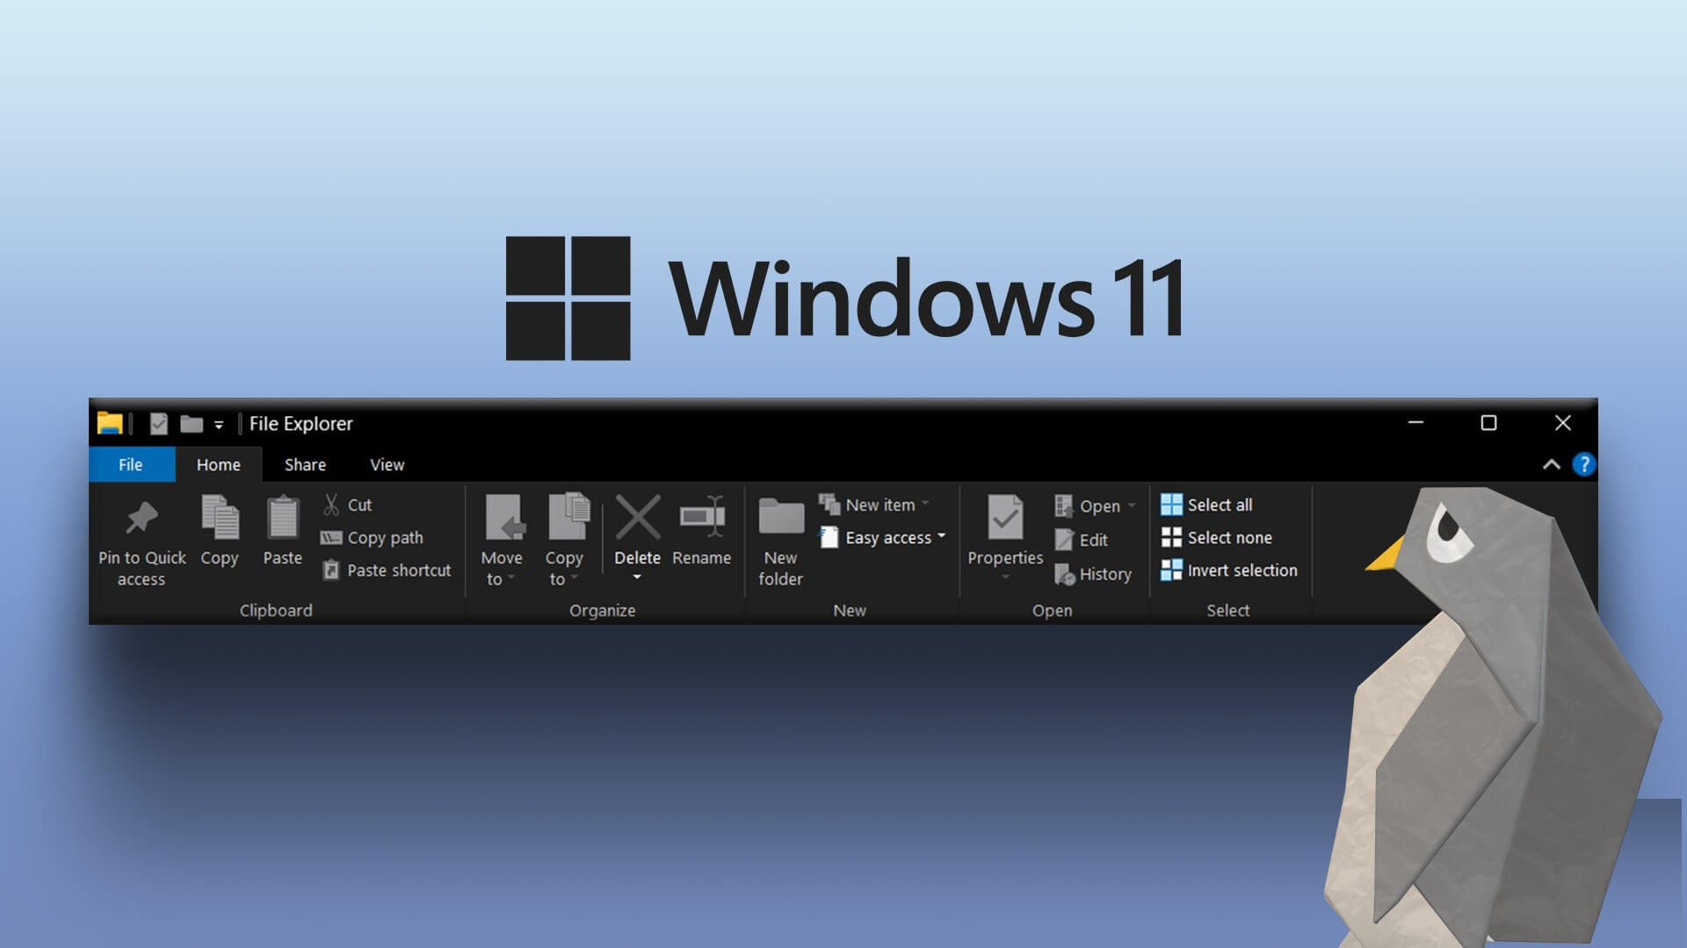This screenshot has width=1687, height=948.
Task: Click the Select all option
Action: [1207, 505]
